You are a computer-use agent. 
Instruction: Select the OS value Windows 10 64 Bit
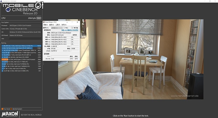pyautogui.click(x=25, y=32)
